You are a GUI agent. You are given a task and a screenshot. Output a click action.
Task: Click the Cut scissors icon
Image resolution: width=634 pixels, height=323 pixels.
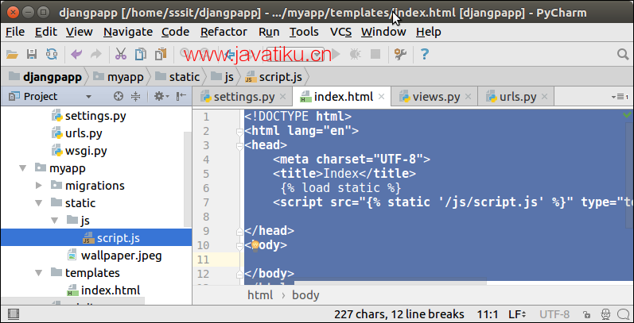coord(120,54)
